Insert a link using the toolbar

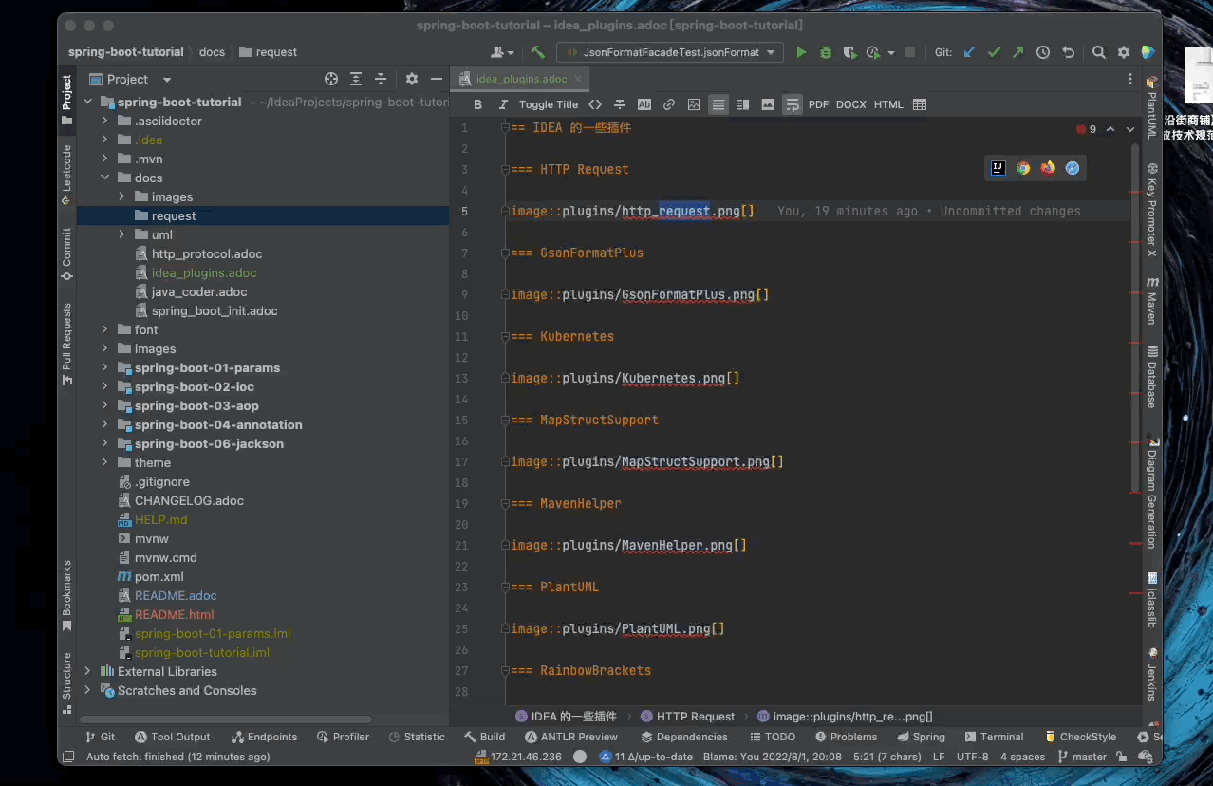[669, 105]
